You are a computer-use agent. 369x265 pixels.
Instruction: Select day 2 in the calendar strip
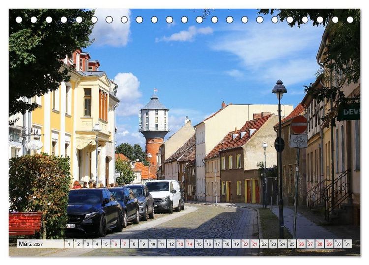pos(78,243)
